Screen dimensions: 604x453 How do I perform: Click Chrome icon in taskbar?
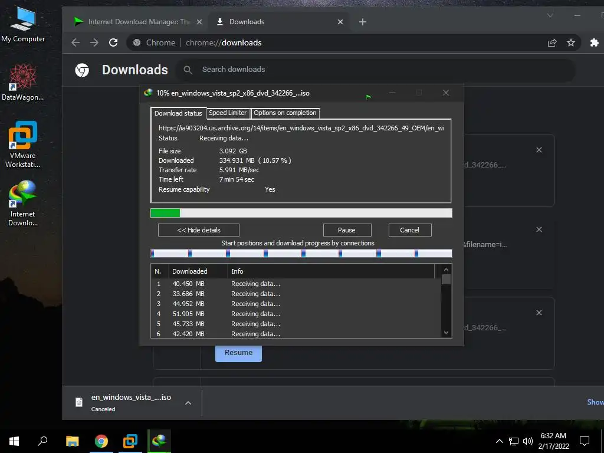(101, 441)
